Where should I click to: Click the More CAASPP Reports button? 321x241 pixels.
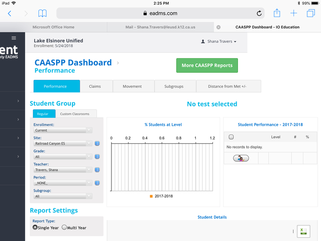(x=207, y=65)
